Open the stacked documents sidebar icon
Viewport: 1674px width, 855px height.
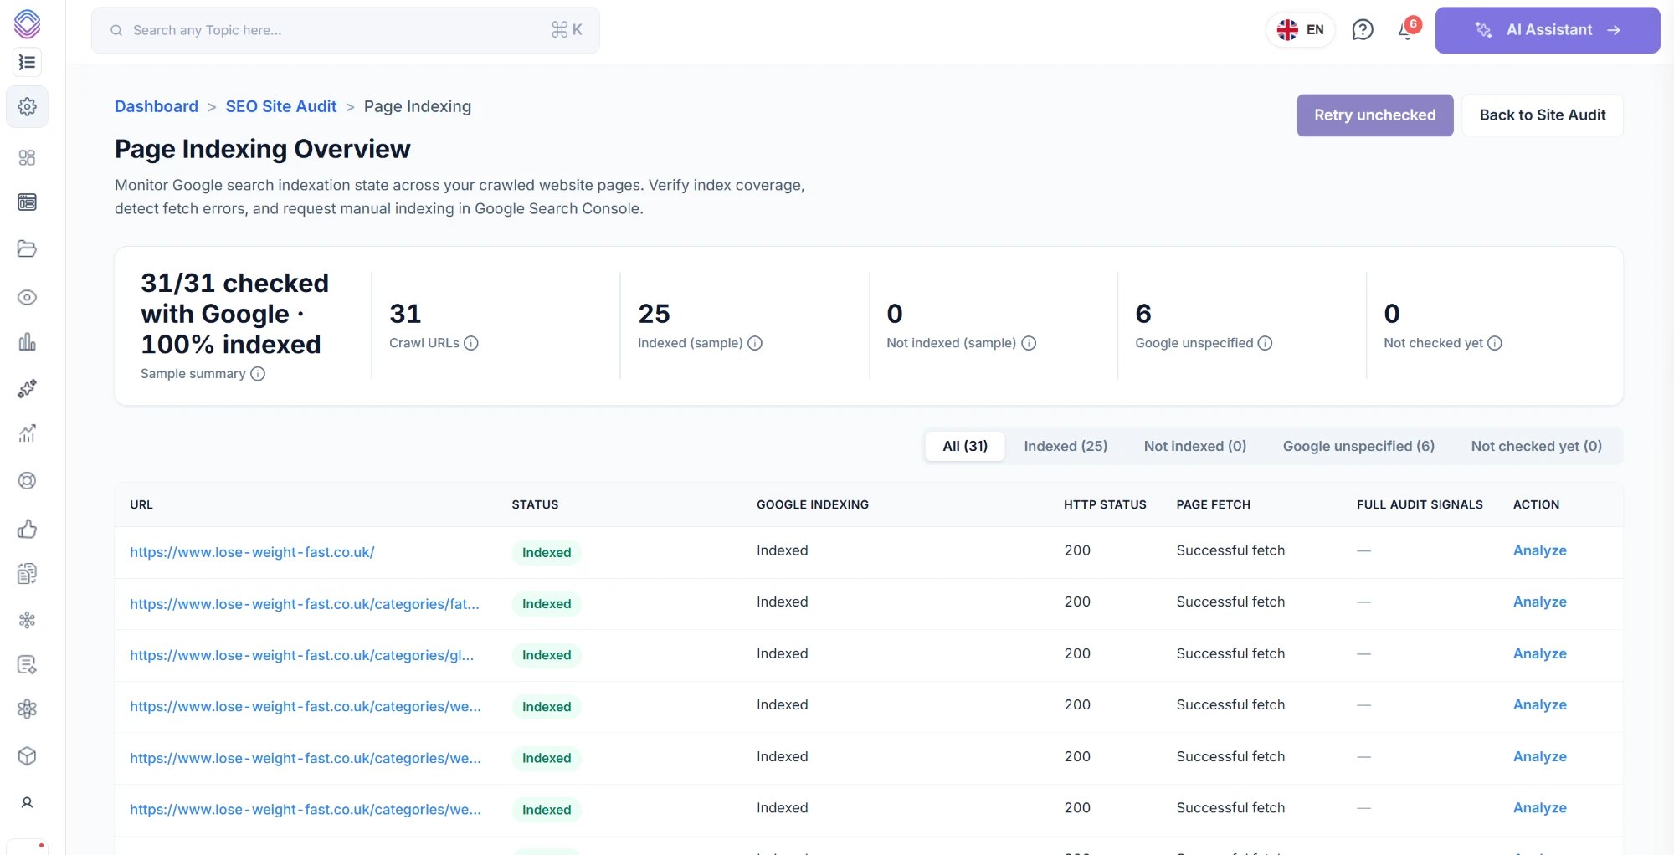point(27,573)
